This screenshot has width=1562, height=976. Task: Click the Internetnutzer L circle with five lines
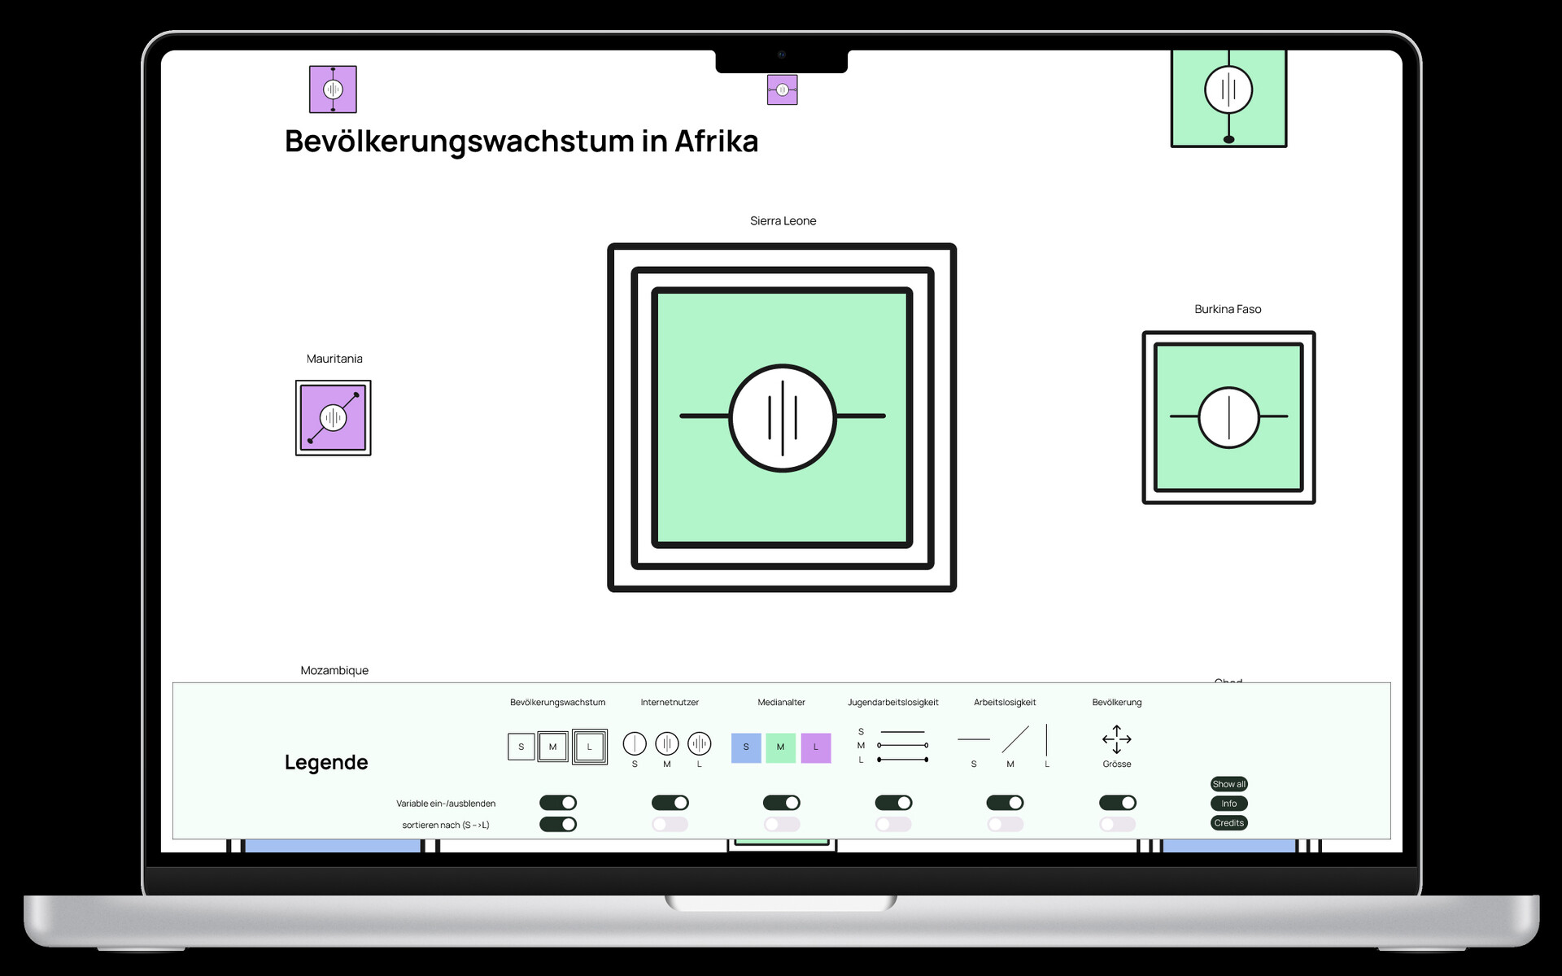pos(700,743)
